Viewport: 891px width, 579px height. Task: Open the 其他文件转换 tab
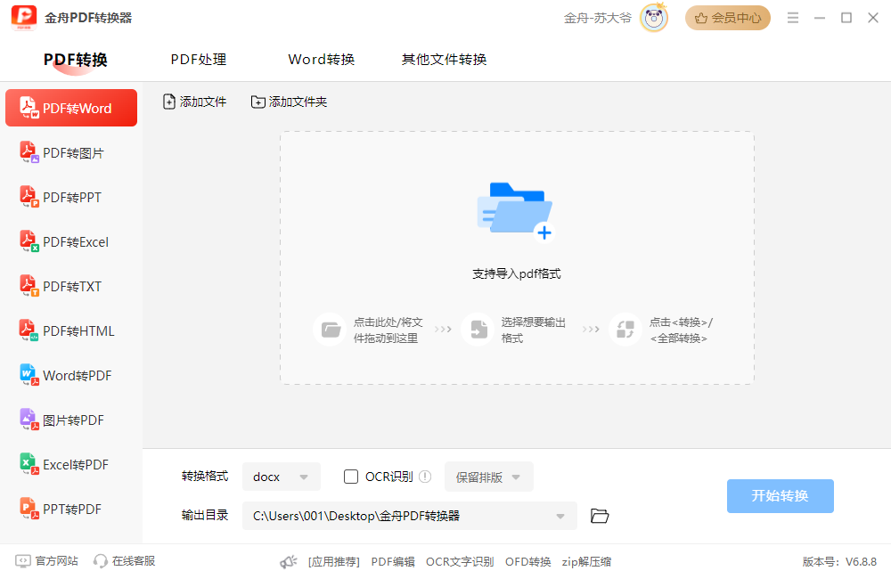pyautogui.click(x=444, y=60)
